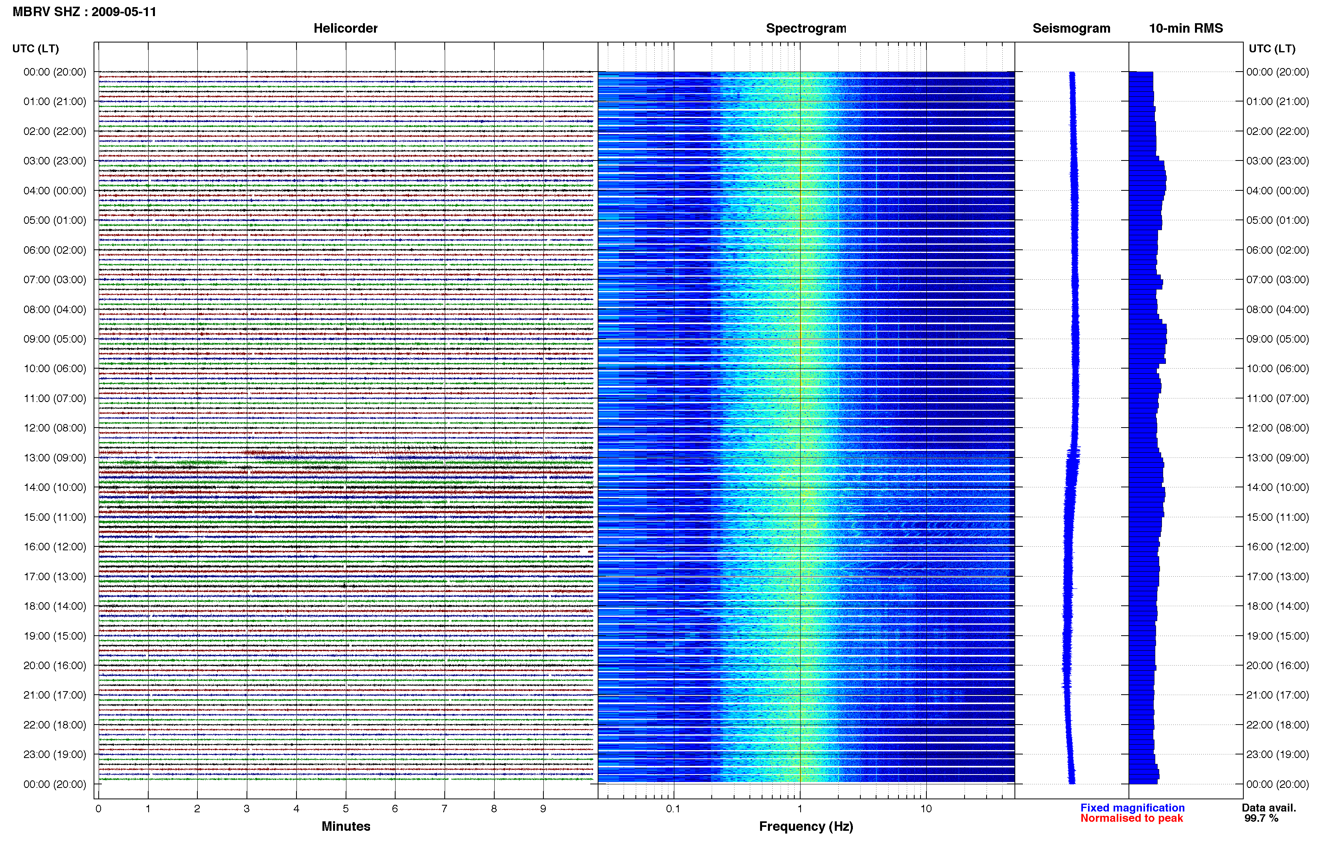Click the 99.7 % availability value
This screenshot has height=841, width=1344.
[x=1262, y=818]
